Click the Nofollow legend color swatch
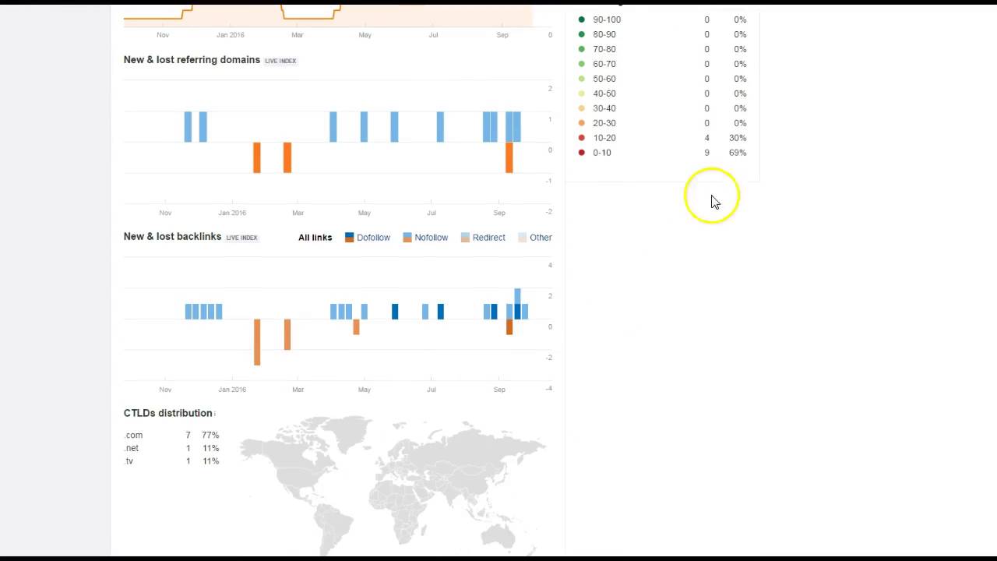The image size is (997, 561). pos(407,238)
